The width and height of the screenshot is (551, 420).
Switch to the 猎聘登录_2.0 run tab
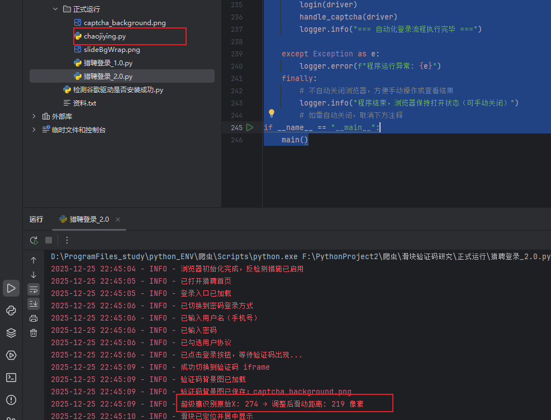coord(89,219)
